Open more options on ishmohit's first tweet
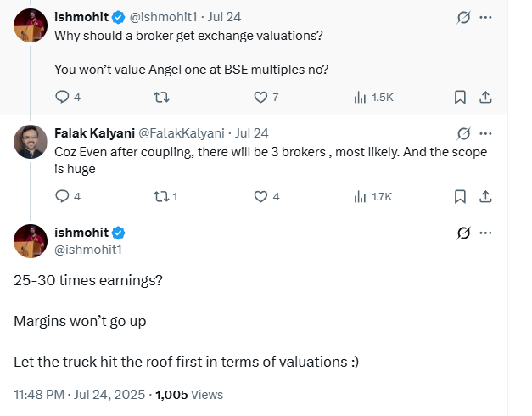This screenshot has width=532, height=416. [485, 17]
